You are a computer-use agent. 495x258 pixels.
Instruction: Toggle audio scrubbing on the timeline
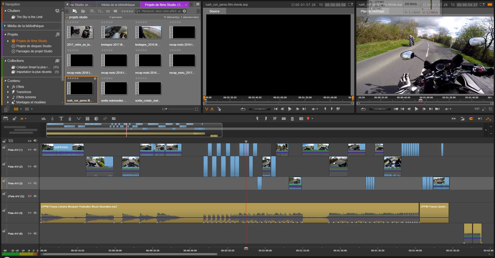[480, 119]
